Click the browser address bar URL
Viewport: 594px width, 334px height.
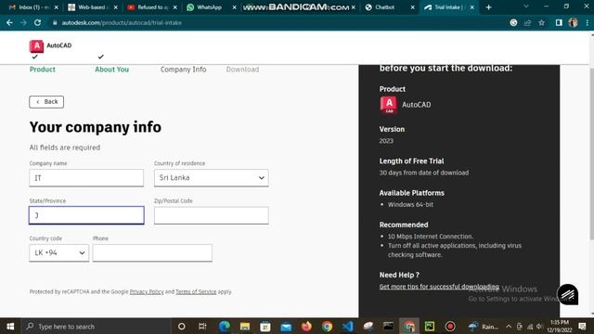(x=122, y=22)
